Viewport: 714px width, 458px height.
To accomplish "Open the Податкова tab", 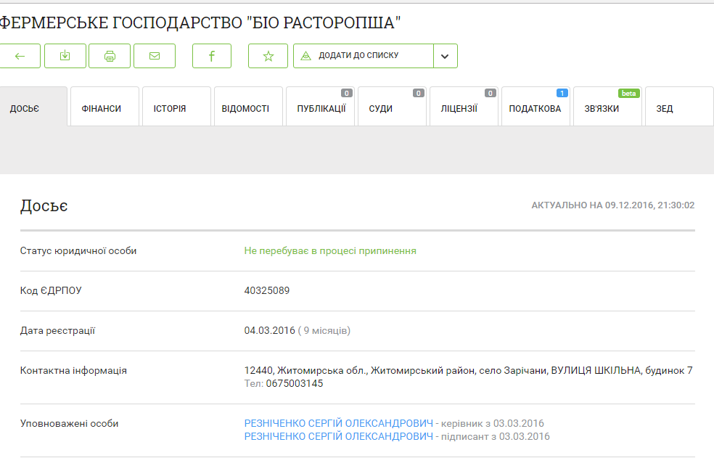I will [x=535, y=108].
